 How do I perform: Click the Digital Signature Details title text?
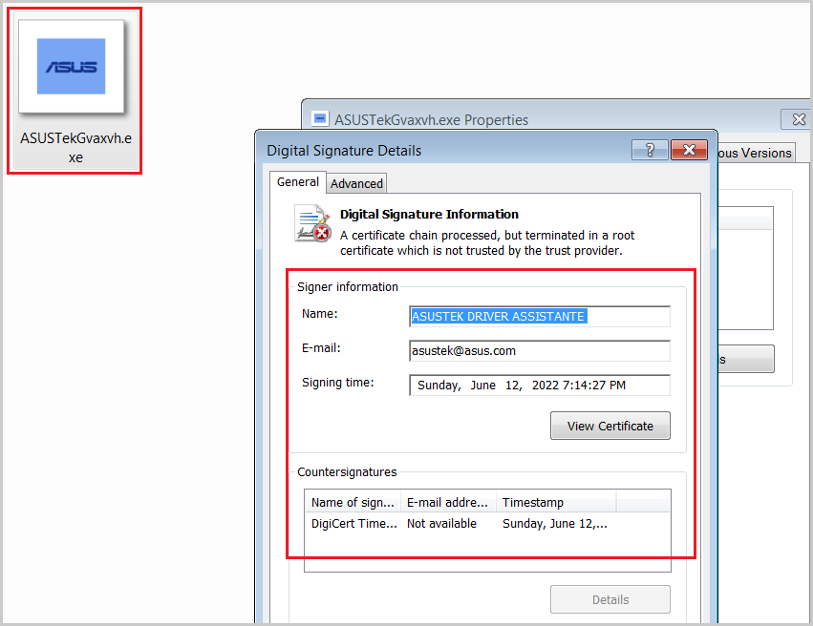344,151
